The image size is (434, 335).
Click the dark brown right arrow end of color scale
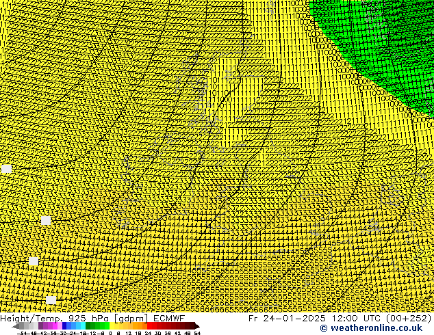197,326
